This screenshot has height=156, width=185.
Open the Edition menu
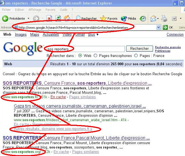click(x=19, y=10)
